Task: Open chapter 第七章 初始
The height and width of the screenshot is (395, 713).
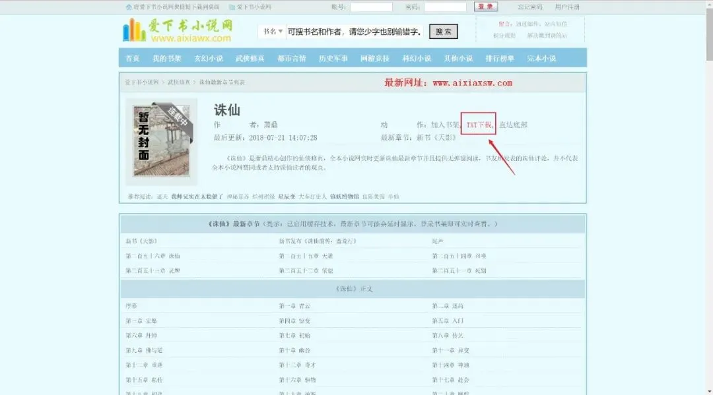Action: pyautogui.click(x=294, y=336)
